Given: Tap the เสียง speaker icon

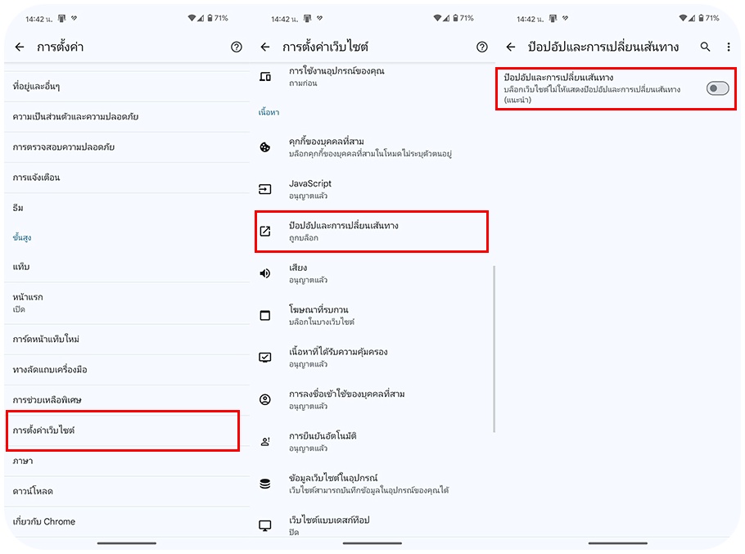Looking at the screenshot, I should pyautogui.click(x=265, y=273).
